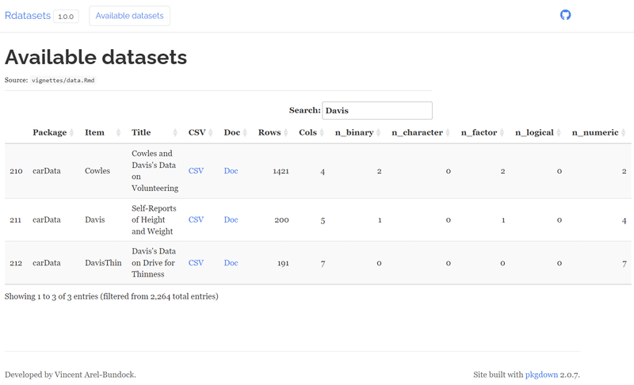The height and width of the screenshot is (385, 634).
Task: Sort table by Title column
Action: (x=141, y=132)
